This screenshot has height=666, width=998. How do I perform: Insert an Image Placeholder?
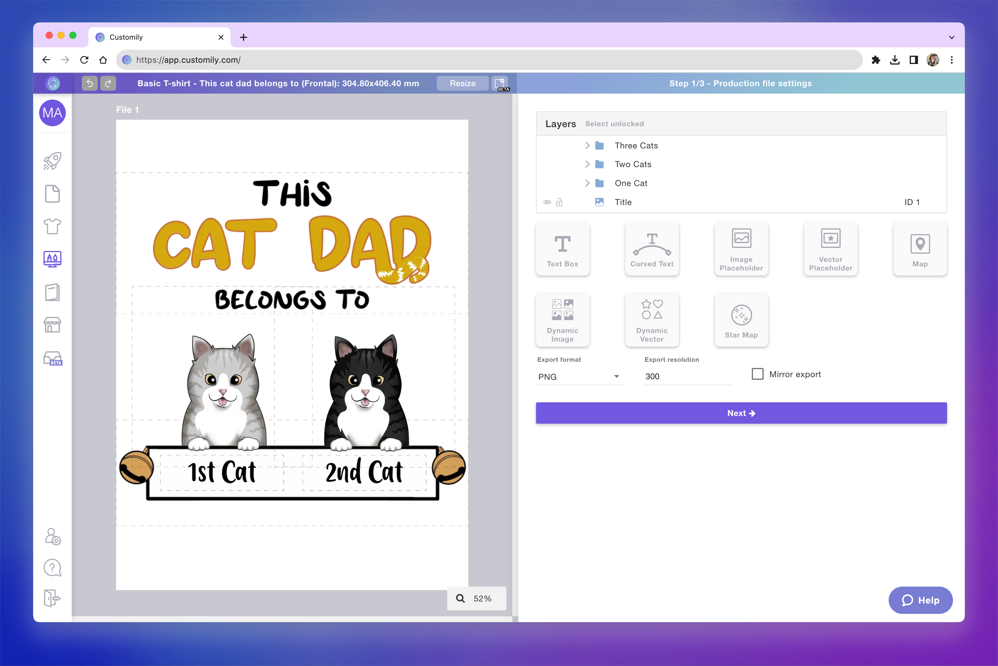point(741,249)
